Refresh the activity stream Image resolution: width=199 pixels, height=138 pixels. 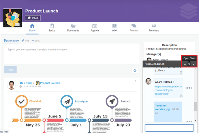click(134, 71)
